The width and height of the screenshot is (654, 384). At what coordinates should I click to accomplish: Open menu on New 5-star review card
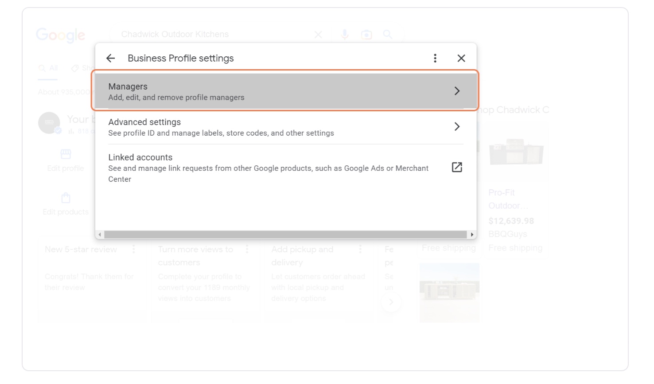133,250
